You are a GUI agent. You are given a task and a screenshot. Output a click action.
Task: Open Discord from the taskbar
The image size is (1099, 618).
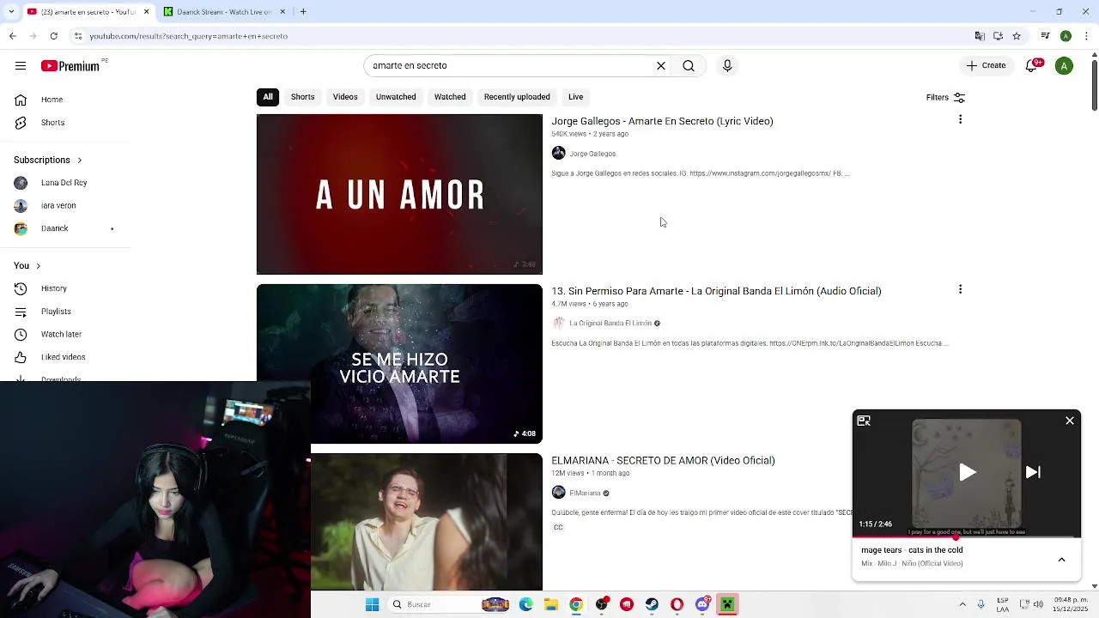point(702,604)
